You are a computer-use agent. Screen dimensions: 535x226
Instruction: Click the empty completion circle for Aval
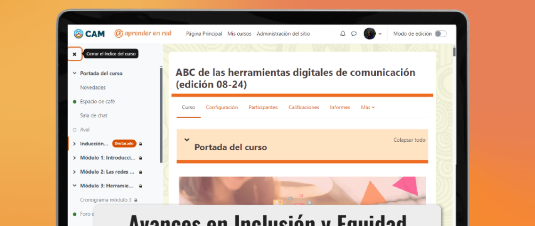click(75, 130)
